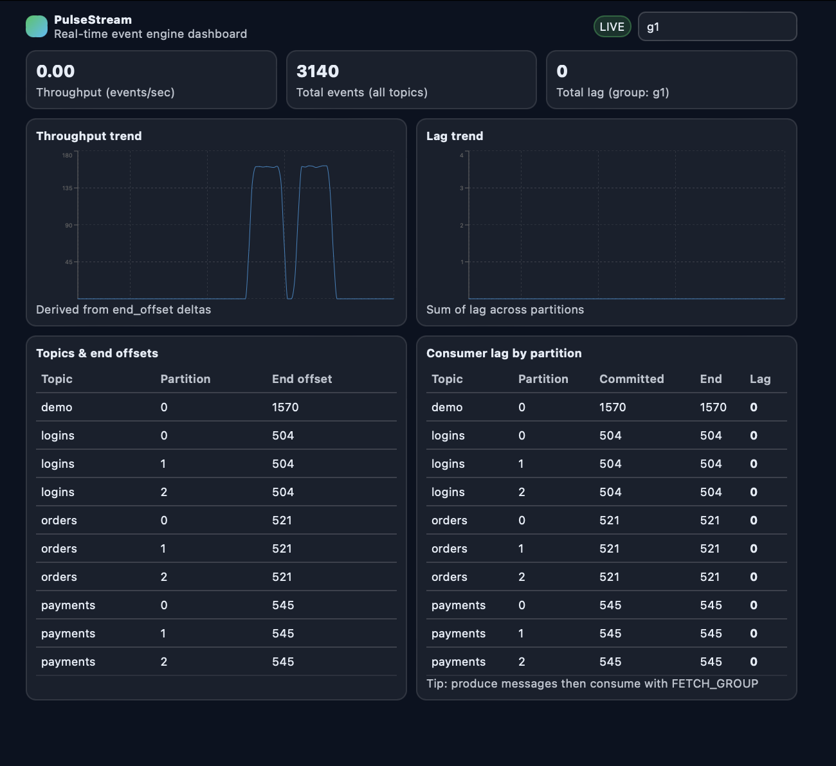Click the Lag column header
This screenshot has height=766, width=836.
[761, 379]
